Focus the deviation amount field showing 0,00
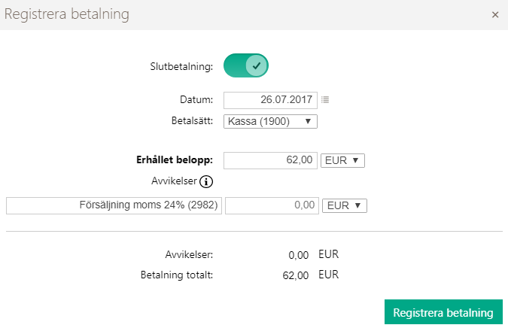Screen dimensions: 508x331 [x=272, y=205]
